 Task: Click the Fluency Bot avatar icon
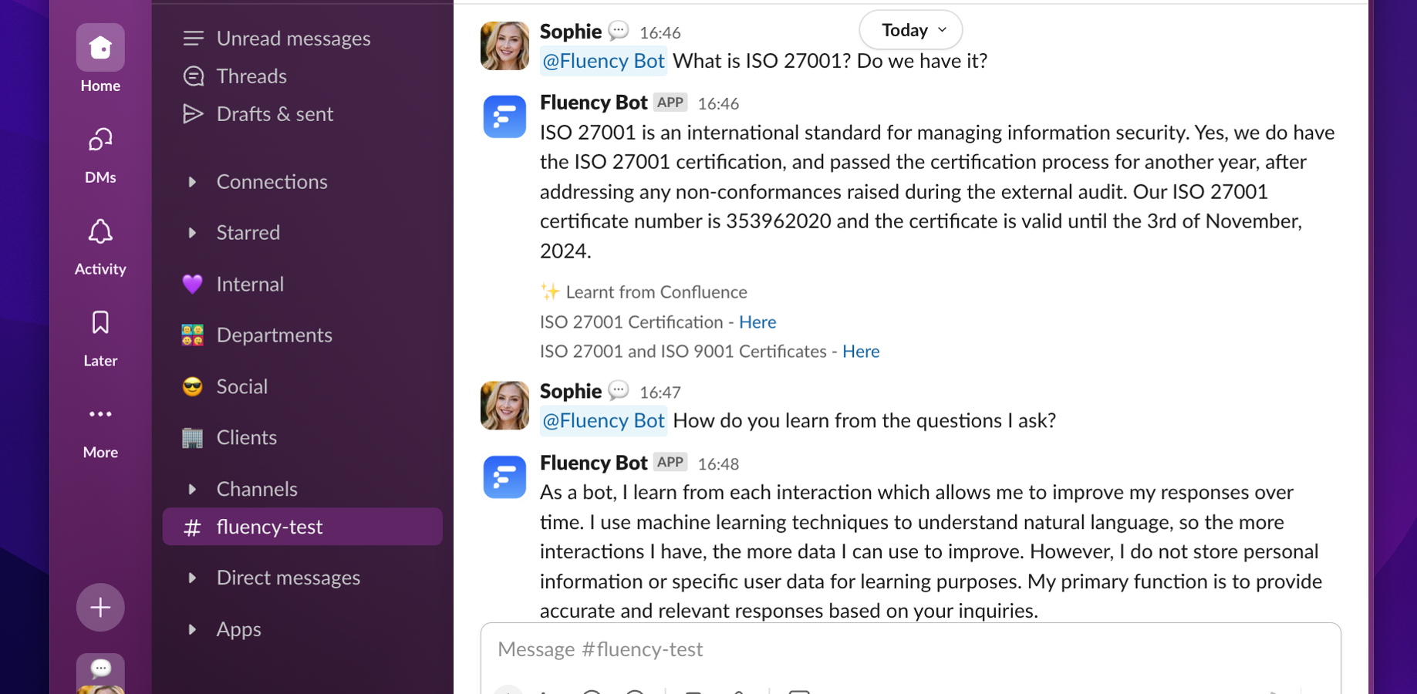(x=504, y=116)
